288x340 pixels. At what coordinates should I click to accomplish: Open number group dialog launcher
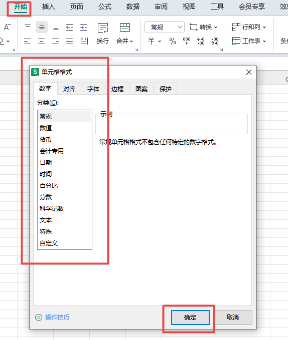[221, 50]
